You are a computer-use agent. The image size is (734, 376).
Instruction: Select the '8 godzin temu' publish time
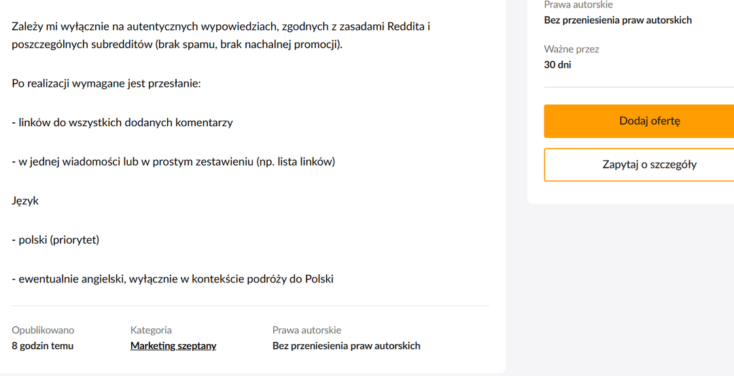43,345
